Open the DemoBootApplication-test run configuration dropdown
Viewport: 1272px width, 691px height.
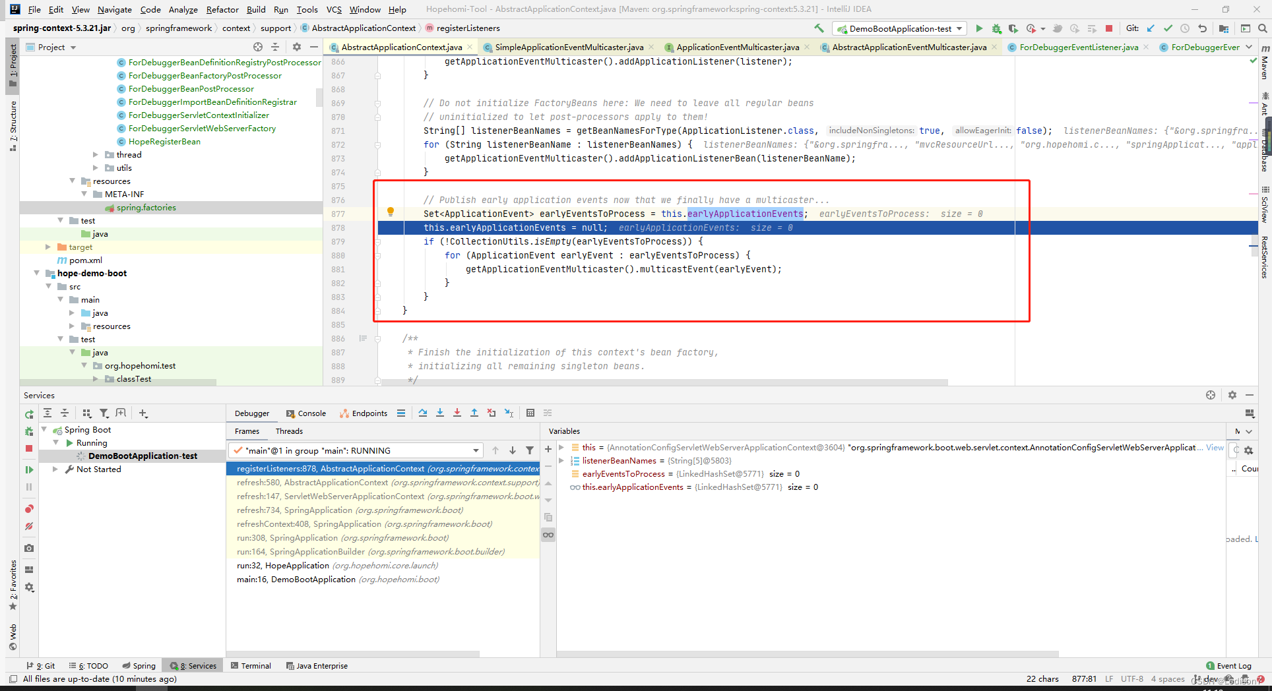coord(900,28)
